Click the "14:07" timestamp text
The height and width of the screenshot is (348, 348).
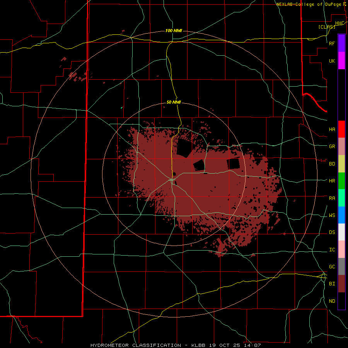(x=253, y=345)
